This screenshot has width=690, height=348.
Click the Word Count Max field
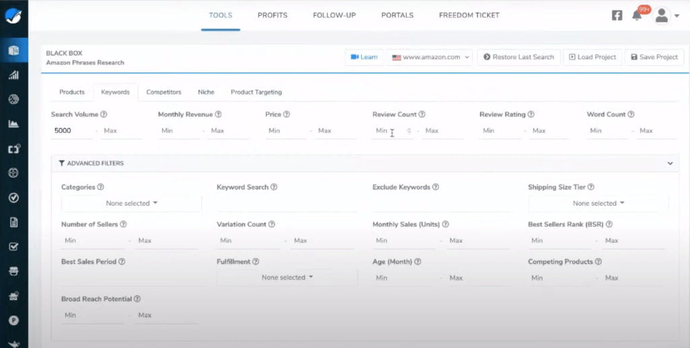(657, 131)
